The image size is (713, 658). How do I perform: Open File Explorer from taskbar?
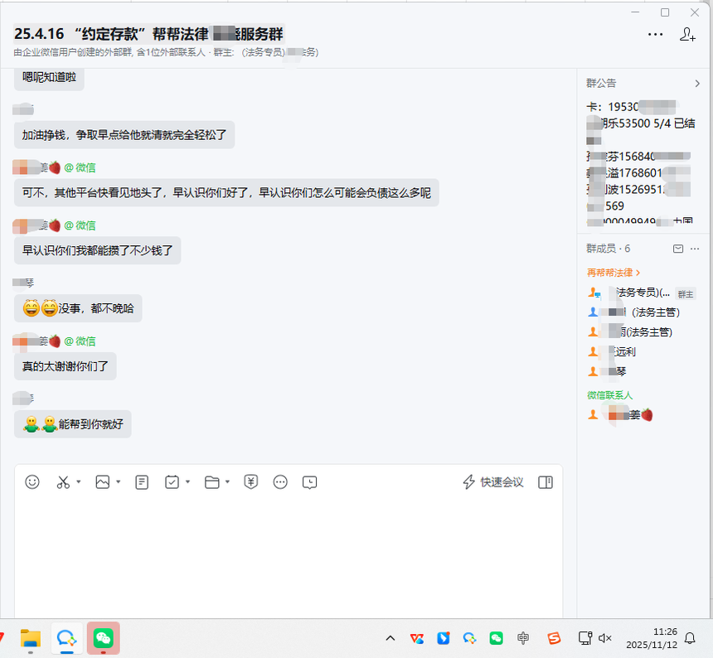pyautogui.click(x=31, y=638)
